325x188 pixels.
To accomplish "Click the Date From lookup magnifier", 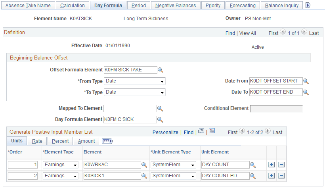I will pyautogui.click(x=306, y=81).
